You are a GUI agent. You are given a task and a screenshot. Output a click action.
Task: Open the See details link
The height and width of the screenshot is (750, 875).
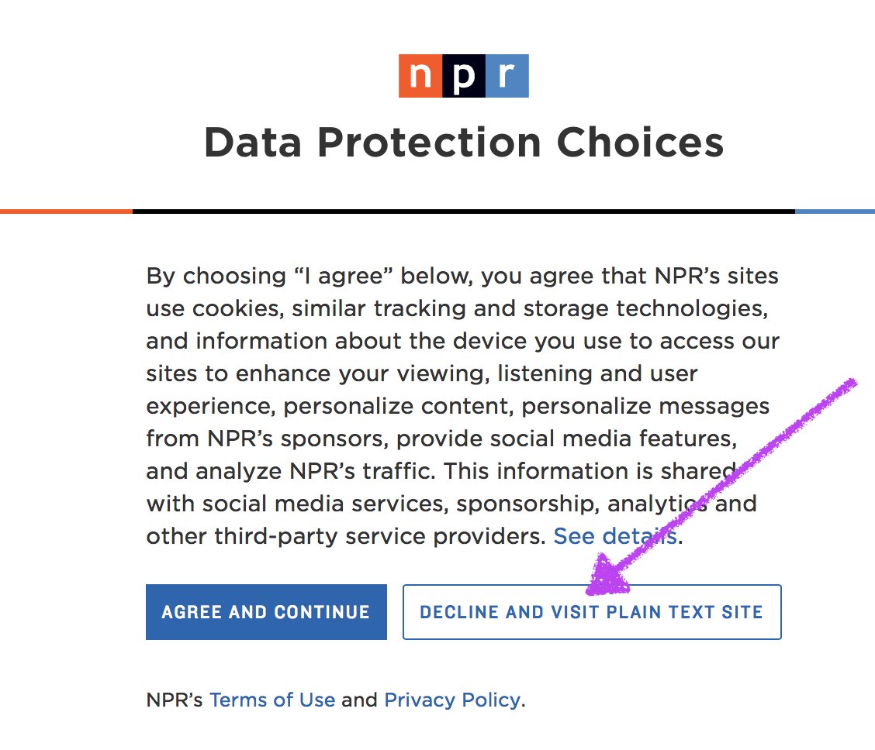pyautogui.click(x=615, y=536)
